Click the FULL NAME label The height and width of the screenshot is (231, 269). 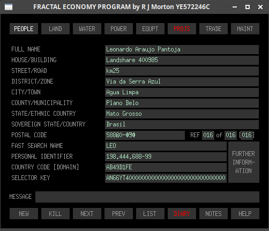pyautogui.click(x=26, y=49)
